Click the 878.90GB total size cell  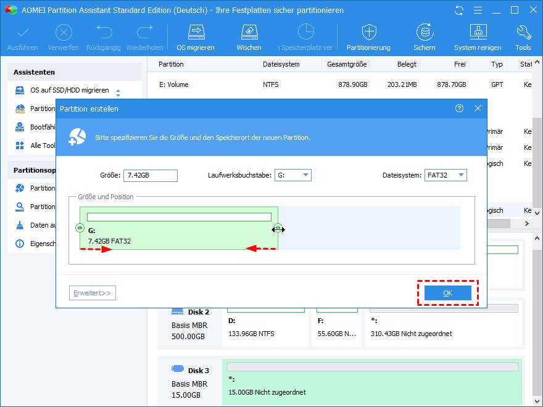tap(353, 84)
